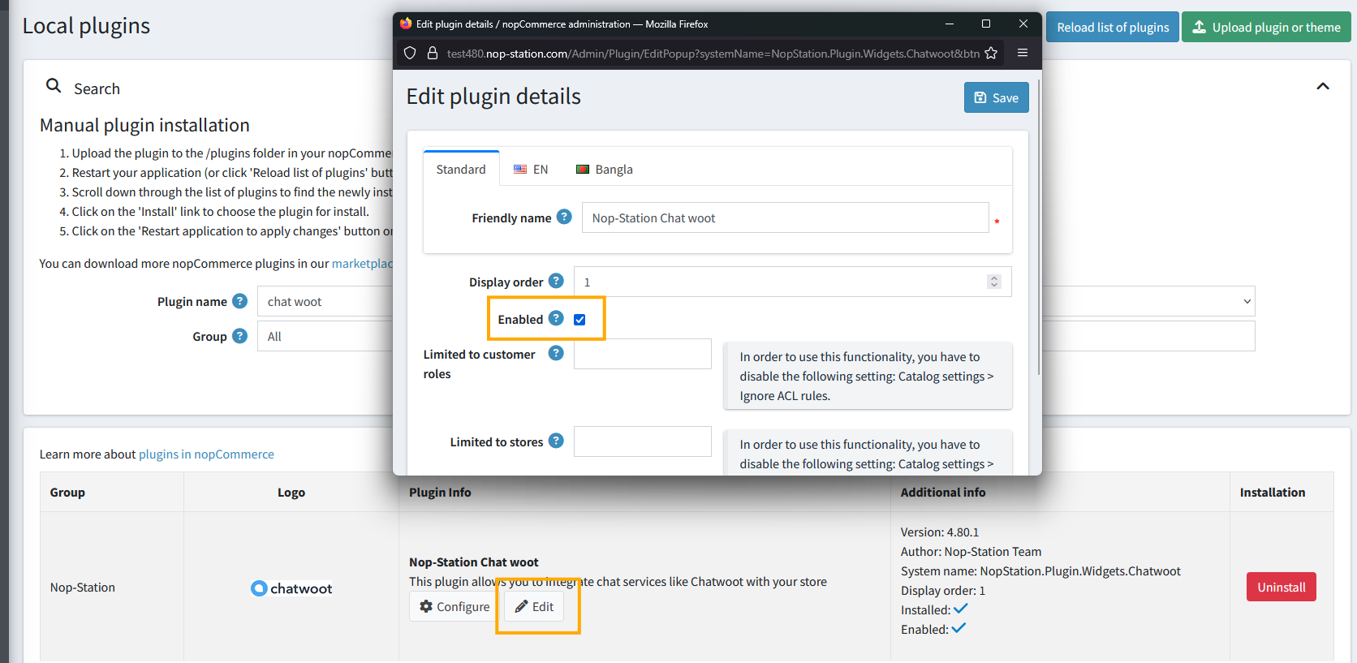Open the plugins in nopCommerce link
Screen dimensions: 1357x663
(206, 454)
